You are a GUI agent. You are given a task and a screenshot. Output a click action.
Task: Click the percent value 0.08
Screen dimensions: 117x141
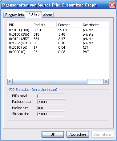pyautogui.click(x=62, y=52)
